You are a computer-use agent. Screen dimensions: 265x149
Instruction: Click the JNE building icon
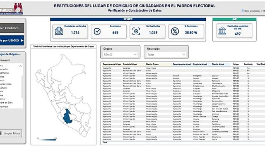click(x=222, y=31)
